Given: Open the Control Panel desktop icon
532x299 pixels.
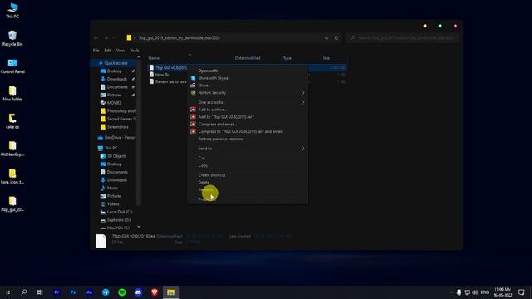Looking at the screenshot, I should click(12, 66).
